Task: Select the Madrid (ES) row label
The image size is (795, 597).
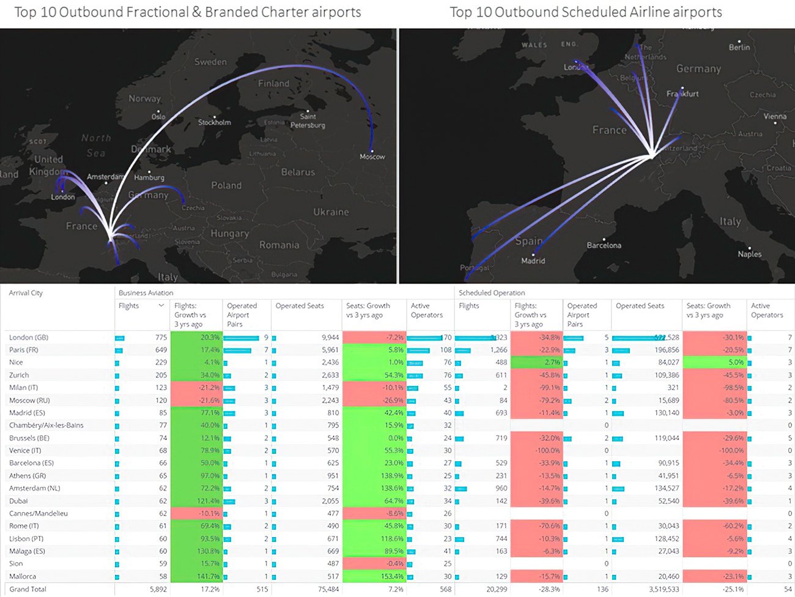Action: pos(27,413)
